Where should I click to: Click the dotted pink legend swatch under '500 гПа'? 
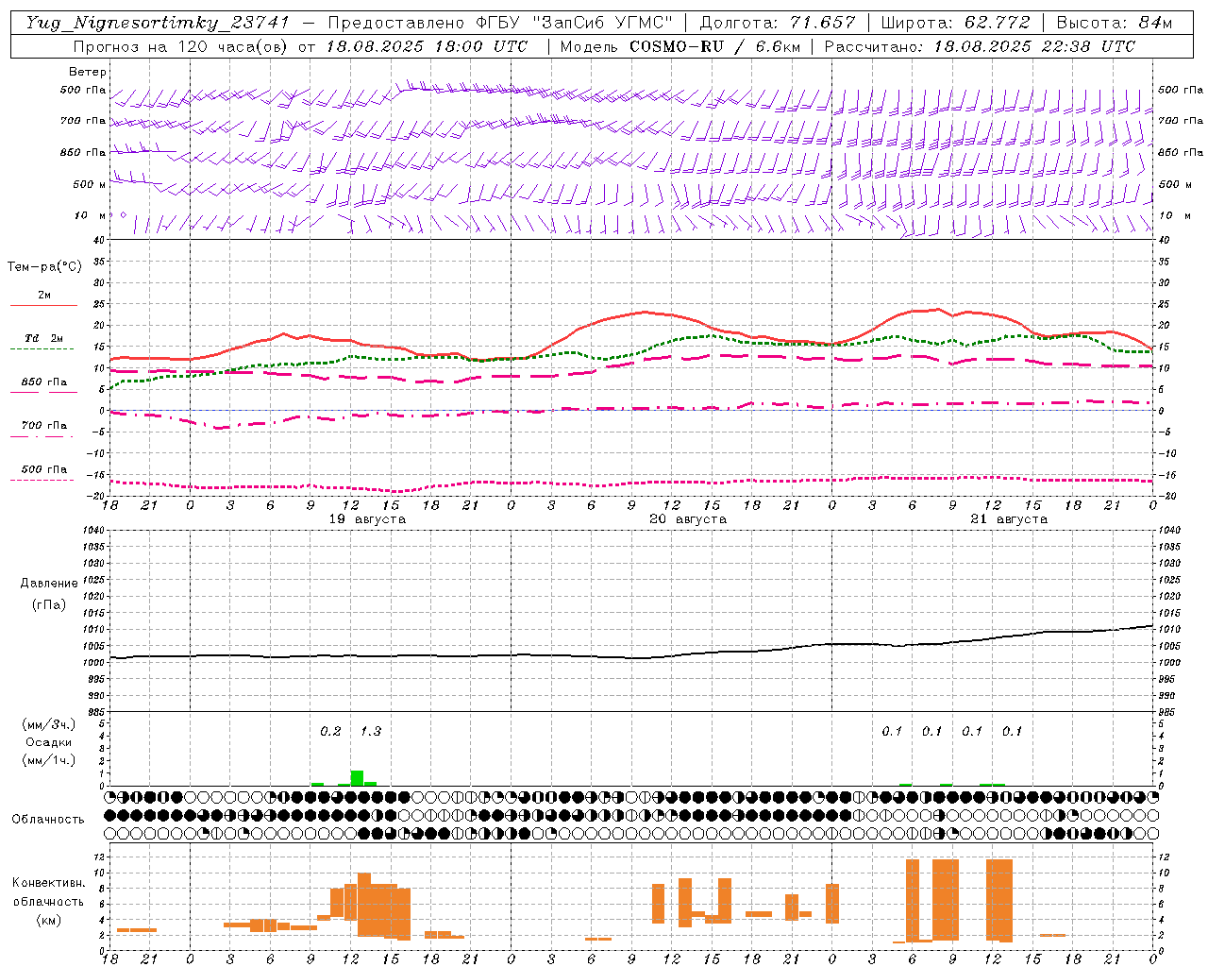42,480
